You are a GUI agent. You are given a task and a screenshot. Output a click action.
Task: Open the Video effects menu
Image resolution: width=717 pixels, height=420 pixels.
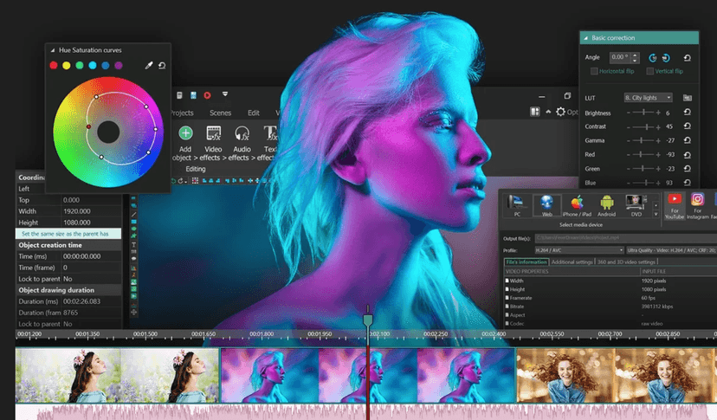(213, 144)
